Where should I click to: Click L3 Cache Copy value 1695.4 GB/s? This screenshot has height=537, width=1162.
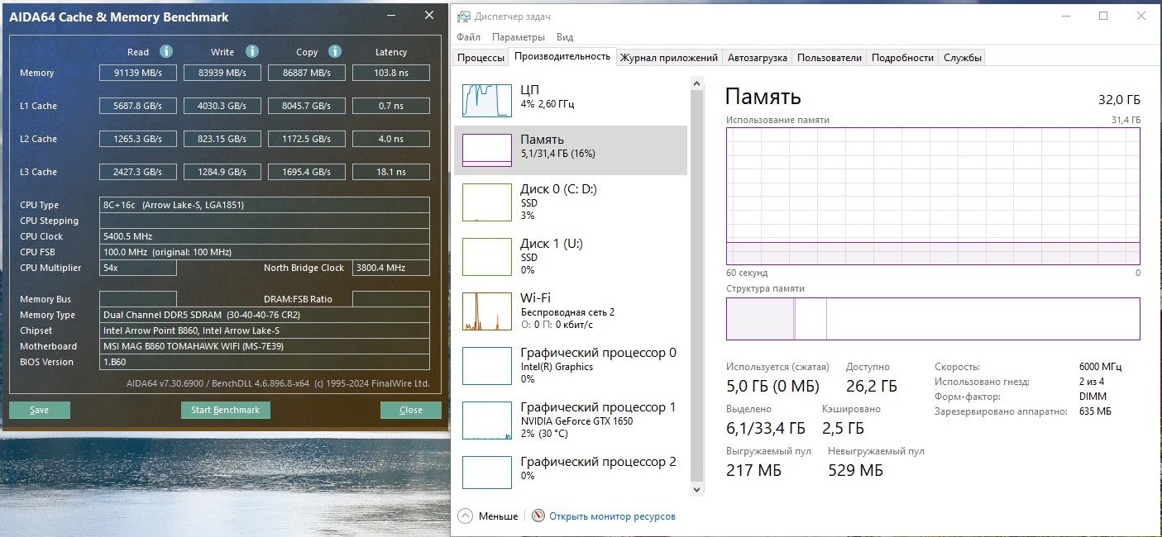[x=307, y=172]
